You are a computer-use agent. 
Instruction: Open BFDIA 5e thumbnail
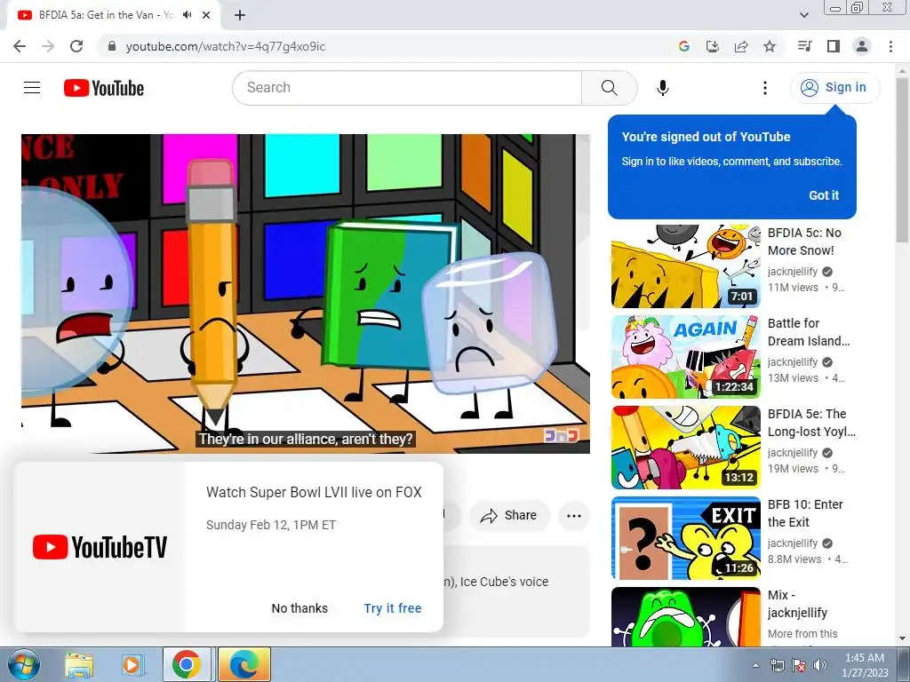pos(686,448)
